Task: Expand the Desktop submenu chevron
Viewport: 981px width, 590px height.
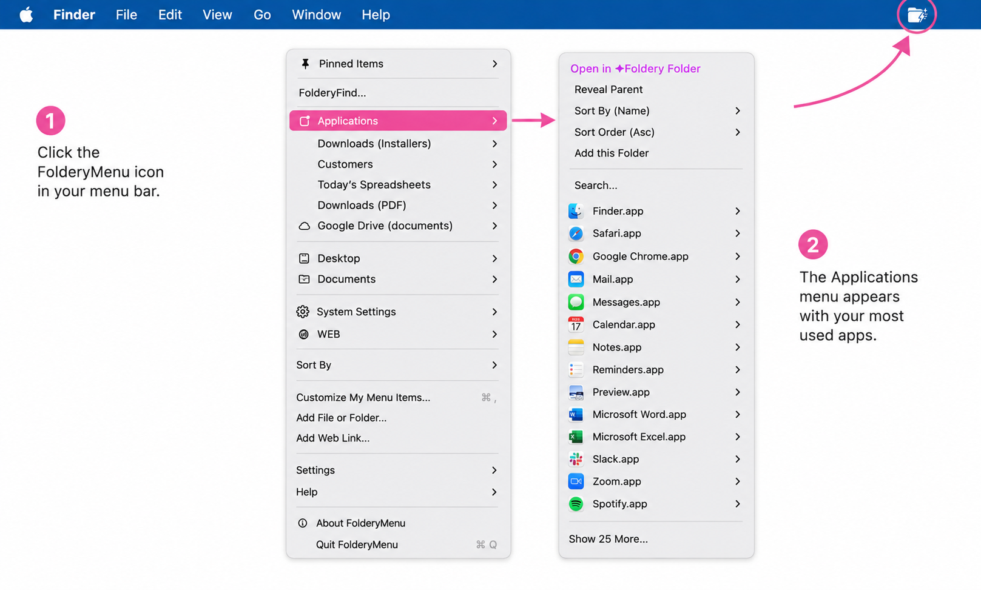Action: click(494, 258)
